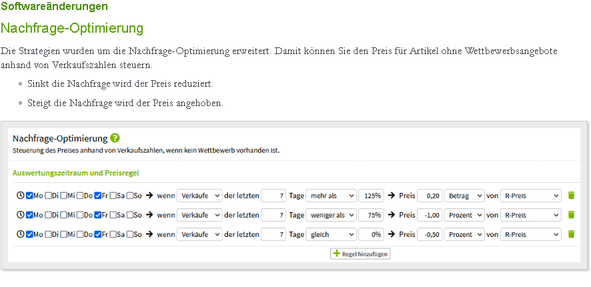Screen dimensions: 591x287
Task: Click the green plus icon for adding rule
Action: 337,254
